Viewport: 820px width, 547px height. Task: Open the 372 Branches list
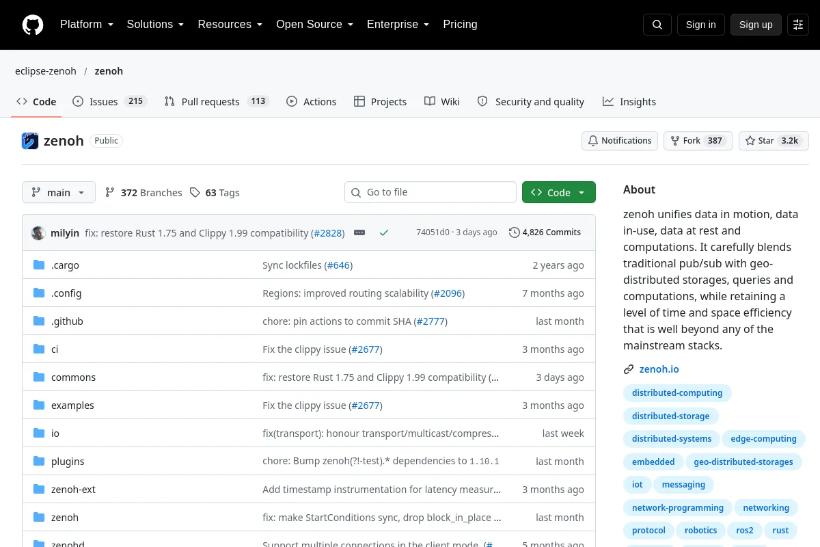143,193
